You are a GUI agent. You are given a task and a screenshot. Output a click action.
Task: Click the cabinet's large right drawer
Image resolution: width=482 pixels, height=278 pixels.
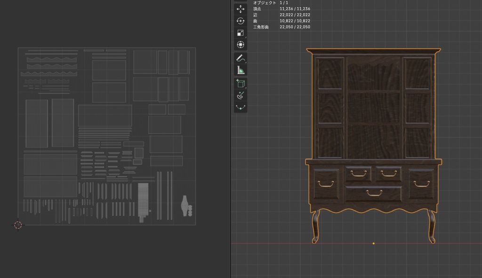coord(421,184)
